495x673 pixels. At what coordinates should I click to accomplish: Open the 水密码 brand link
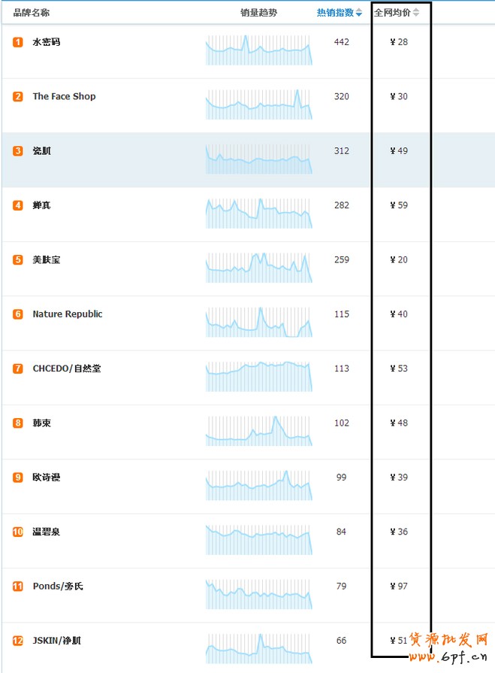47,42
